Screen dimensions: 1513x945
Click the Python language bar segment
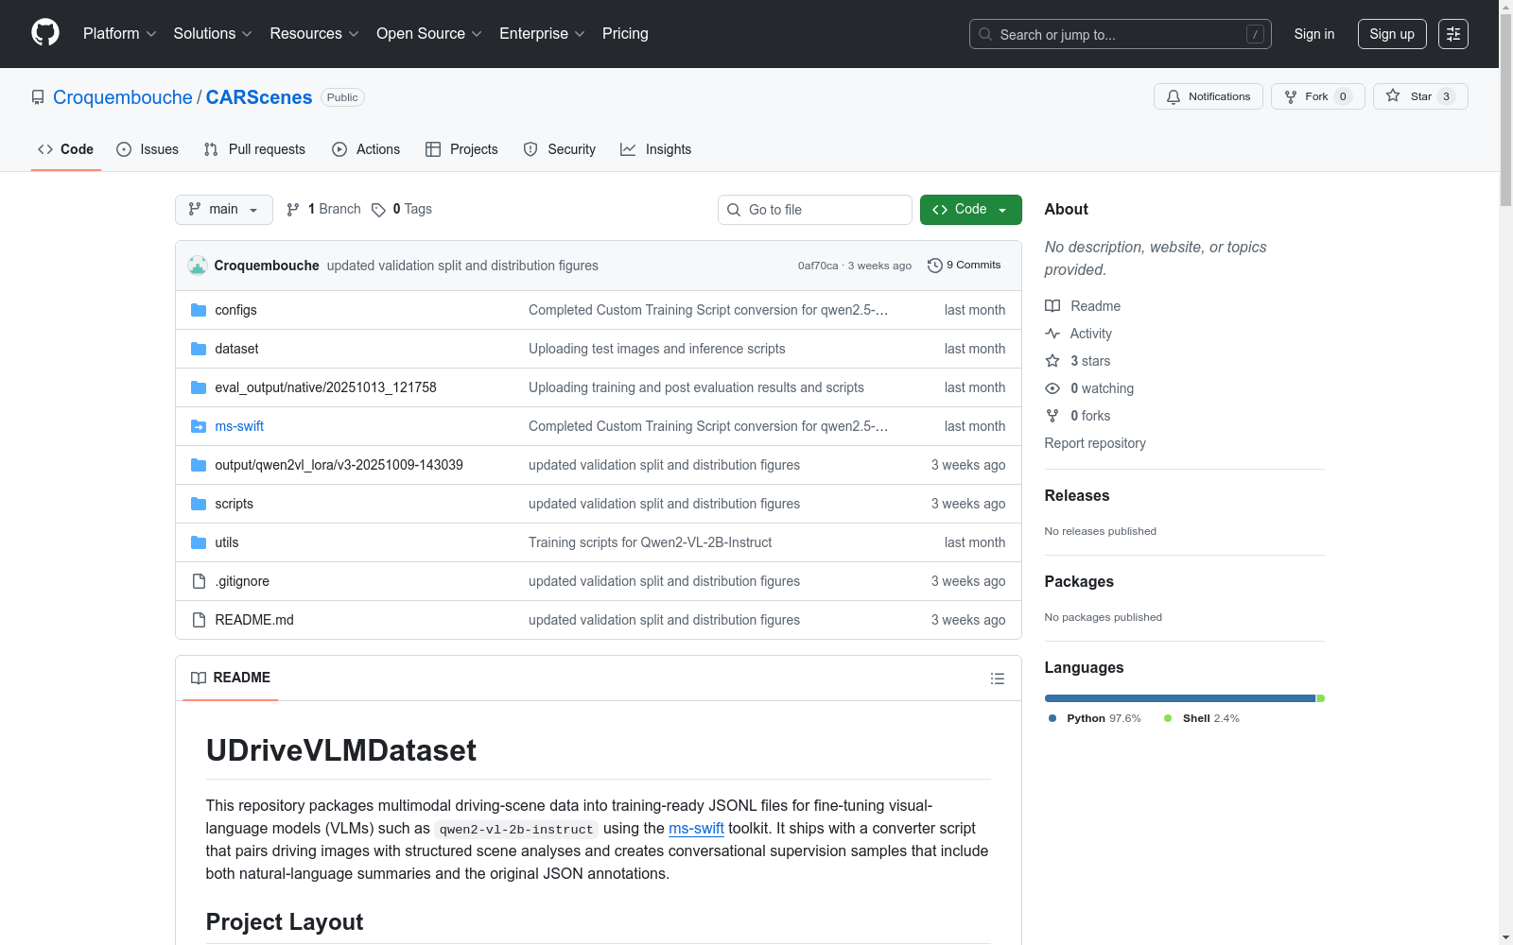click(x=1180, y=698)
